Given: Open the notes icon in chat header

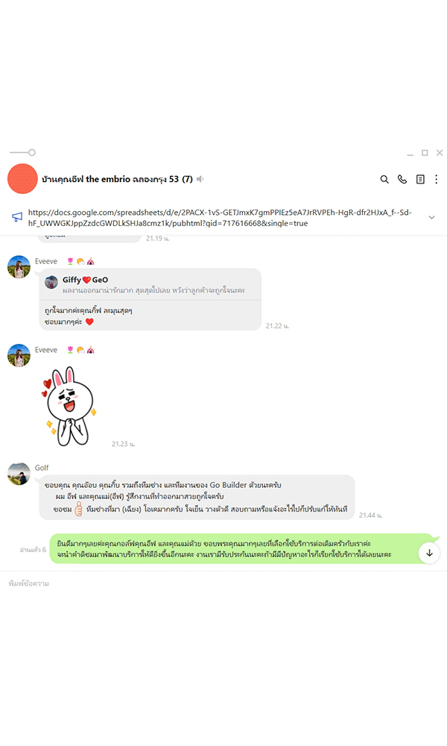Looking at the screenshot, I should tap(420, 179).
